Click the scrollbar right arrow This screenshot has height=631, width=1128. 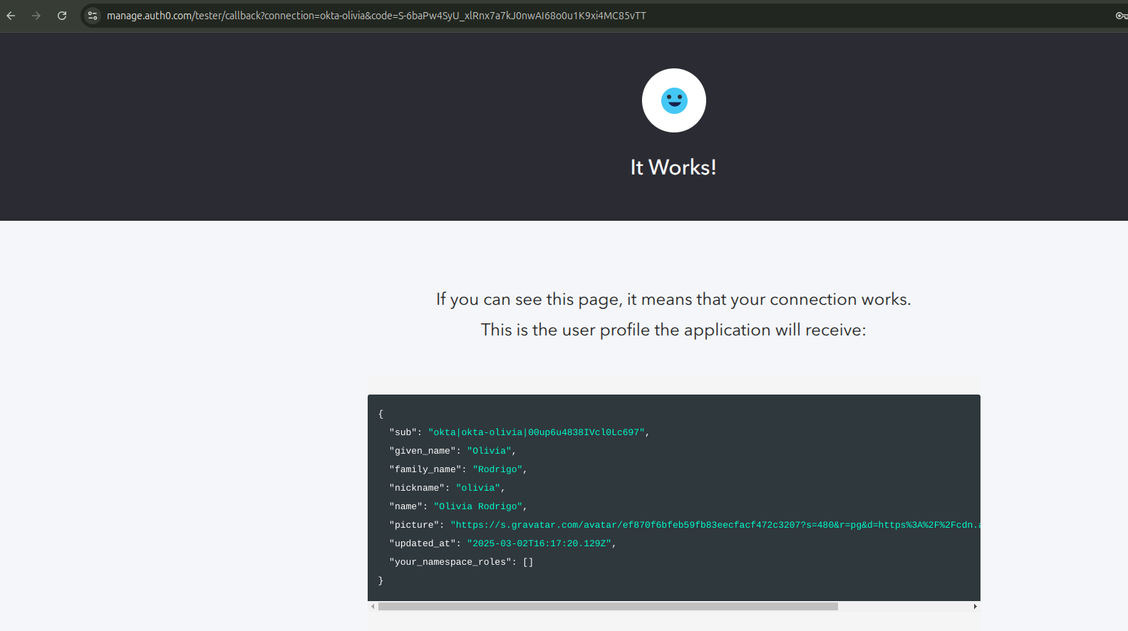click(x=975, y=607)
